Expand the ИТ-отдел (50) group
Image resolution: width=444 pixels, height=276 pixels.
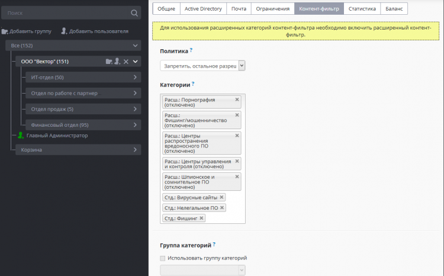(135, 77)
